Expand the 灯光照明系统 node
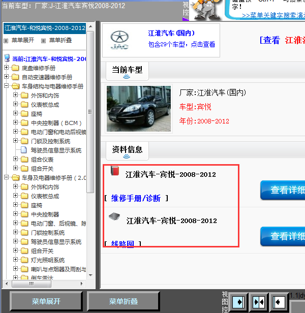This screenshot has width=305, height=313. click(x=15, y=259)
